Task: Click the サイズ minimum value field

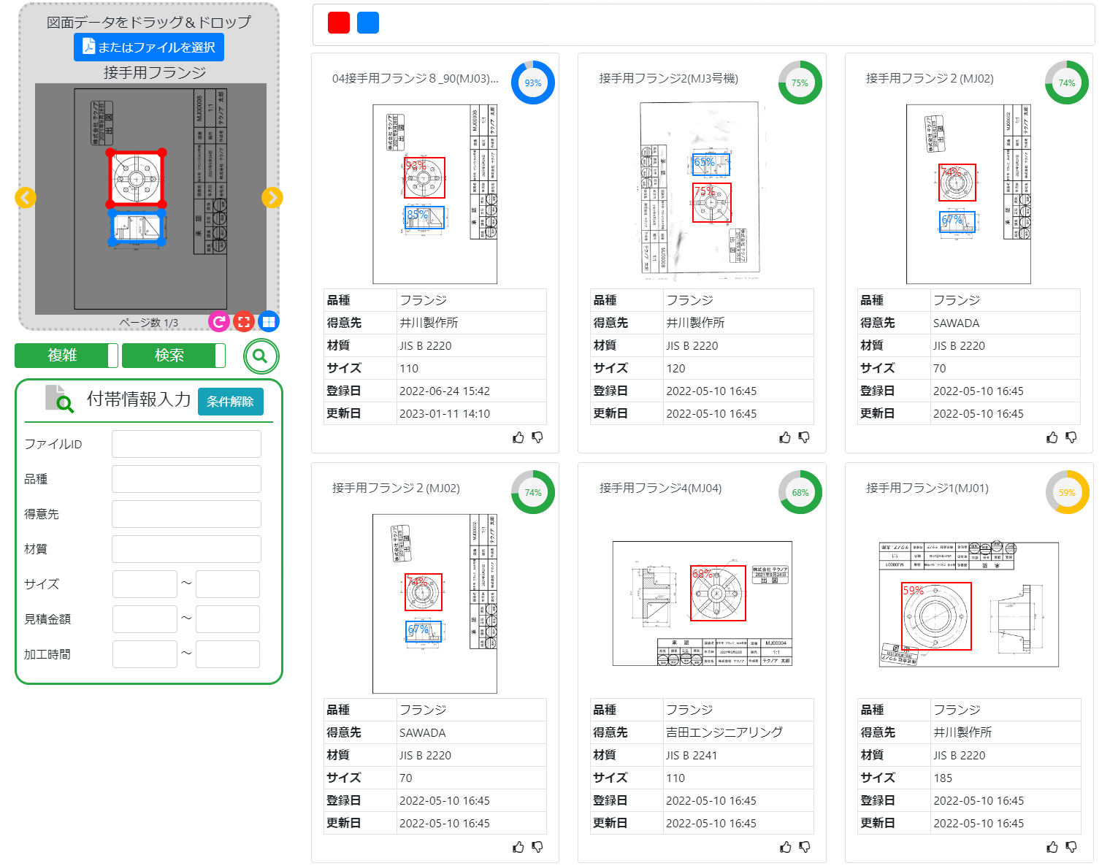Action: pyautogui.click(x=145, y=584)
